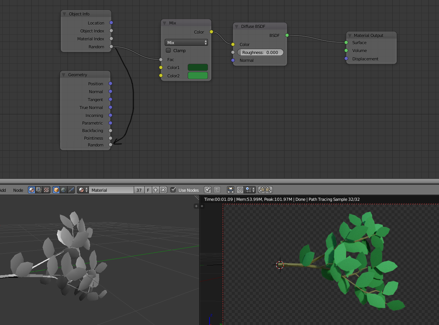Image resolution: width=439 pixels, height=325 pixels.
Task: Collapse the Geometry node
Action: click(x=64, y=75)
